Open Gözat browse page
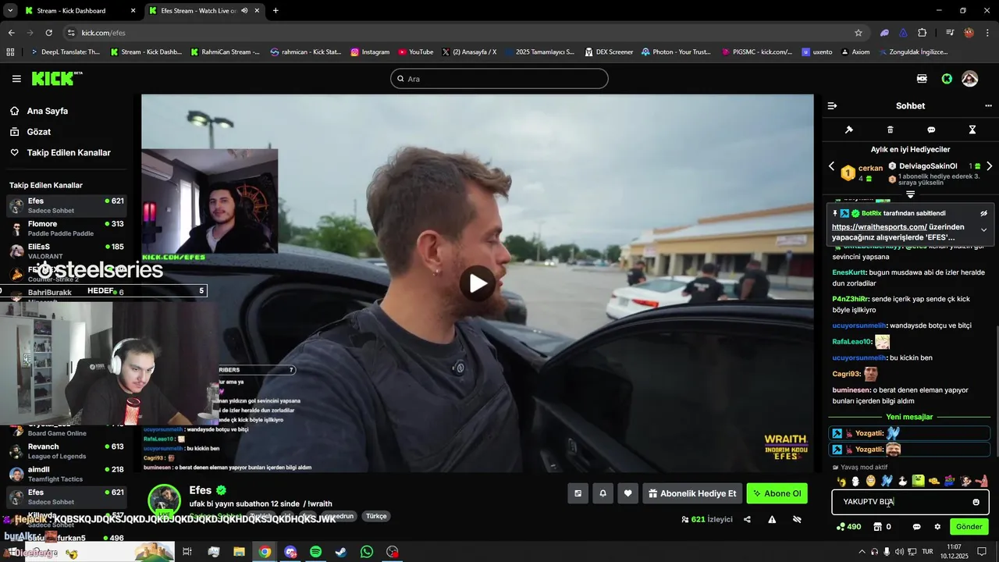Image resolution: width=999 pixels, height=562 pixels. click(39, 132)
